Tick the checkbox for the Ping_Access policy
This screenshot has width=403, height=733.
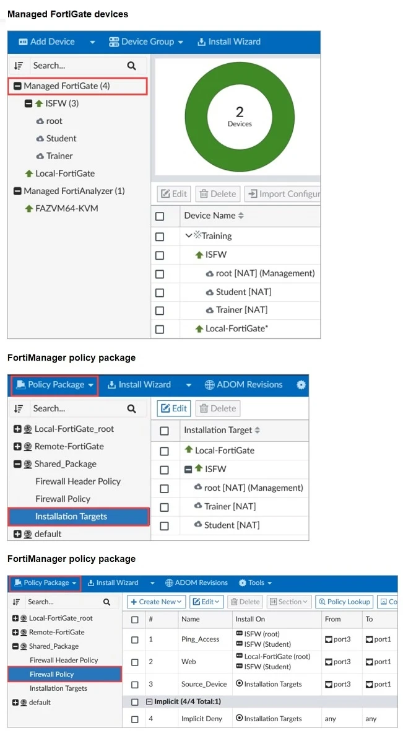coord(135,639)
